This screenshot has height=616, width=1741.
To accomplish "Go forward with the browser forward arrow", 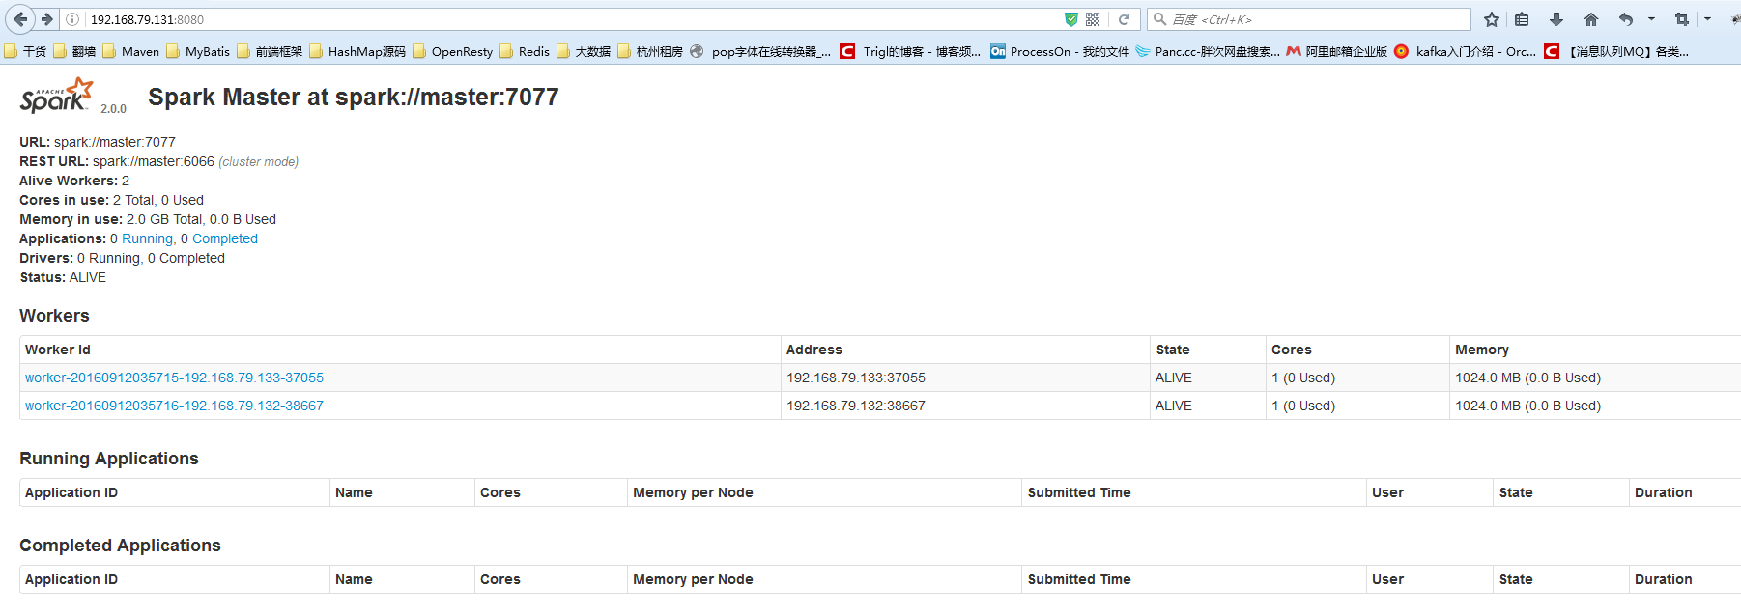I will (x=46, y=19).
